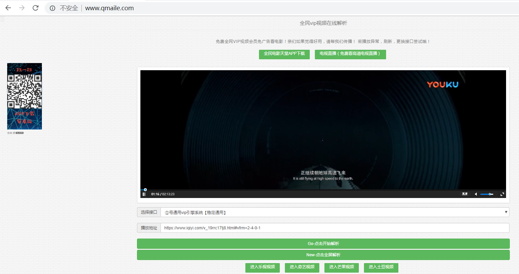Open the 高清 quality selector
Viewport: 519px width, 274px height.
(464, 194)
